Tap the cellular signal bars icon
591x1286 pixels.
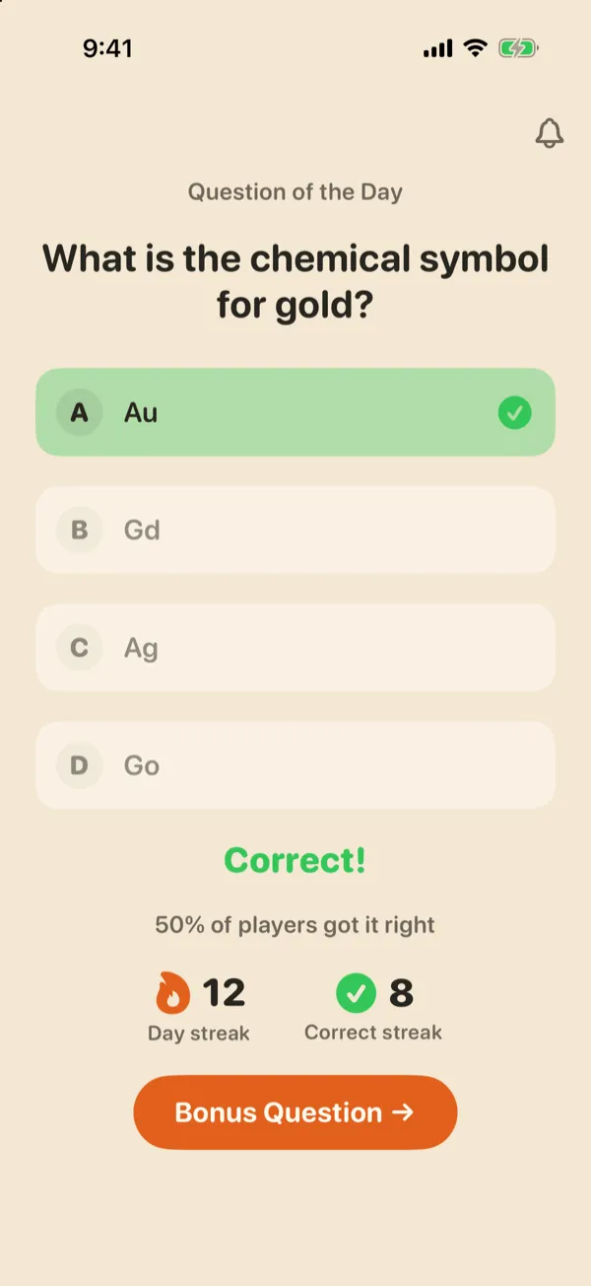click(x=438, y=48)
